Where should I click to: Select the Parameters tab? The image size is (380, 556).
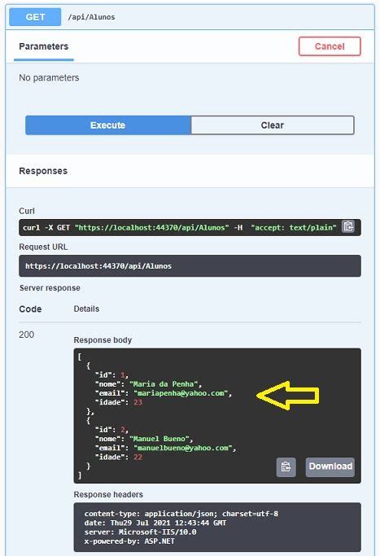point(44,46)
